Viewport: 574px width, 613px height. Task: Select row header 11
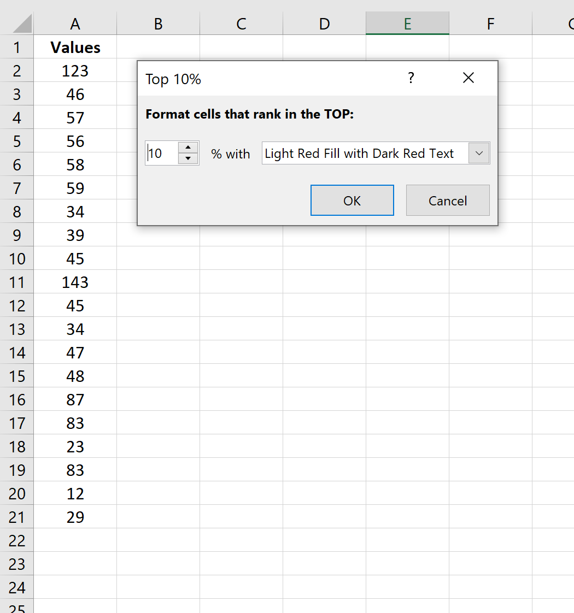[17, 282]
